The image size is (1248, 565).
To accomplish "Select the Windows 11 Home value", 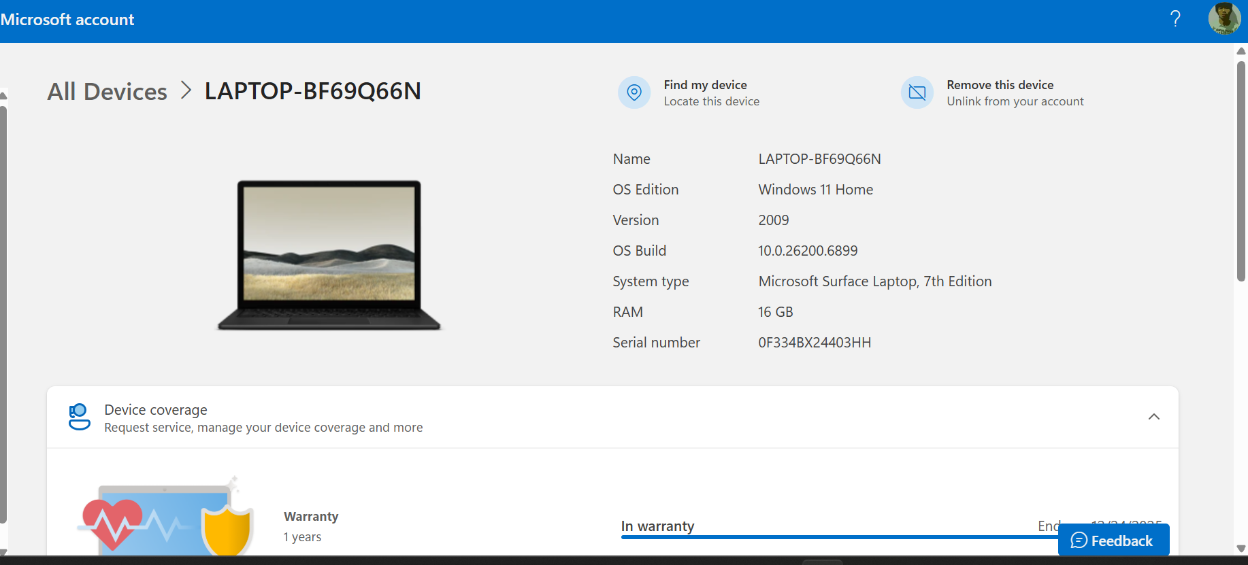I will [815, 190].
